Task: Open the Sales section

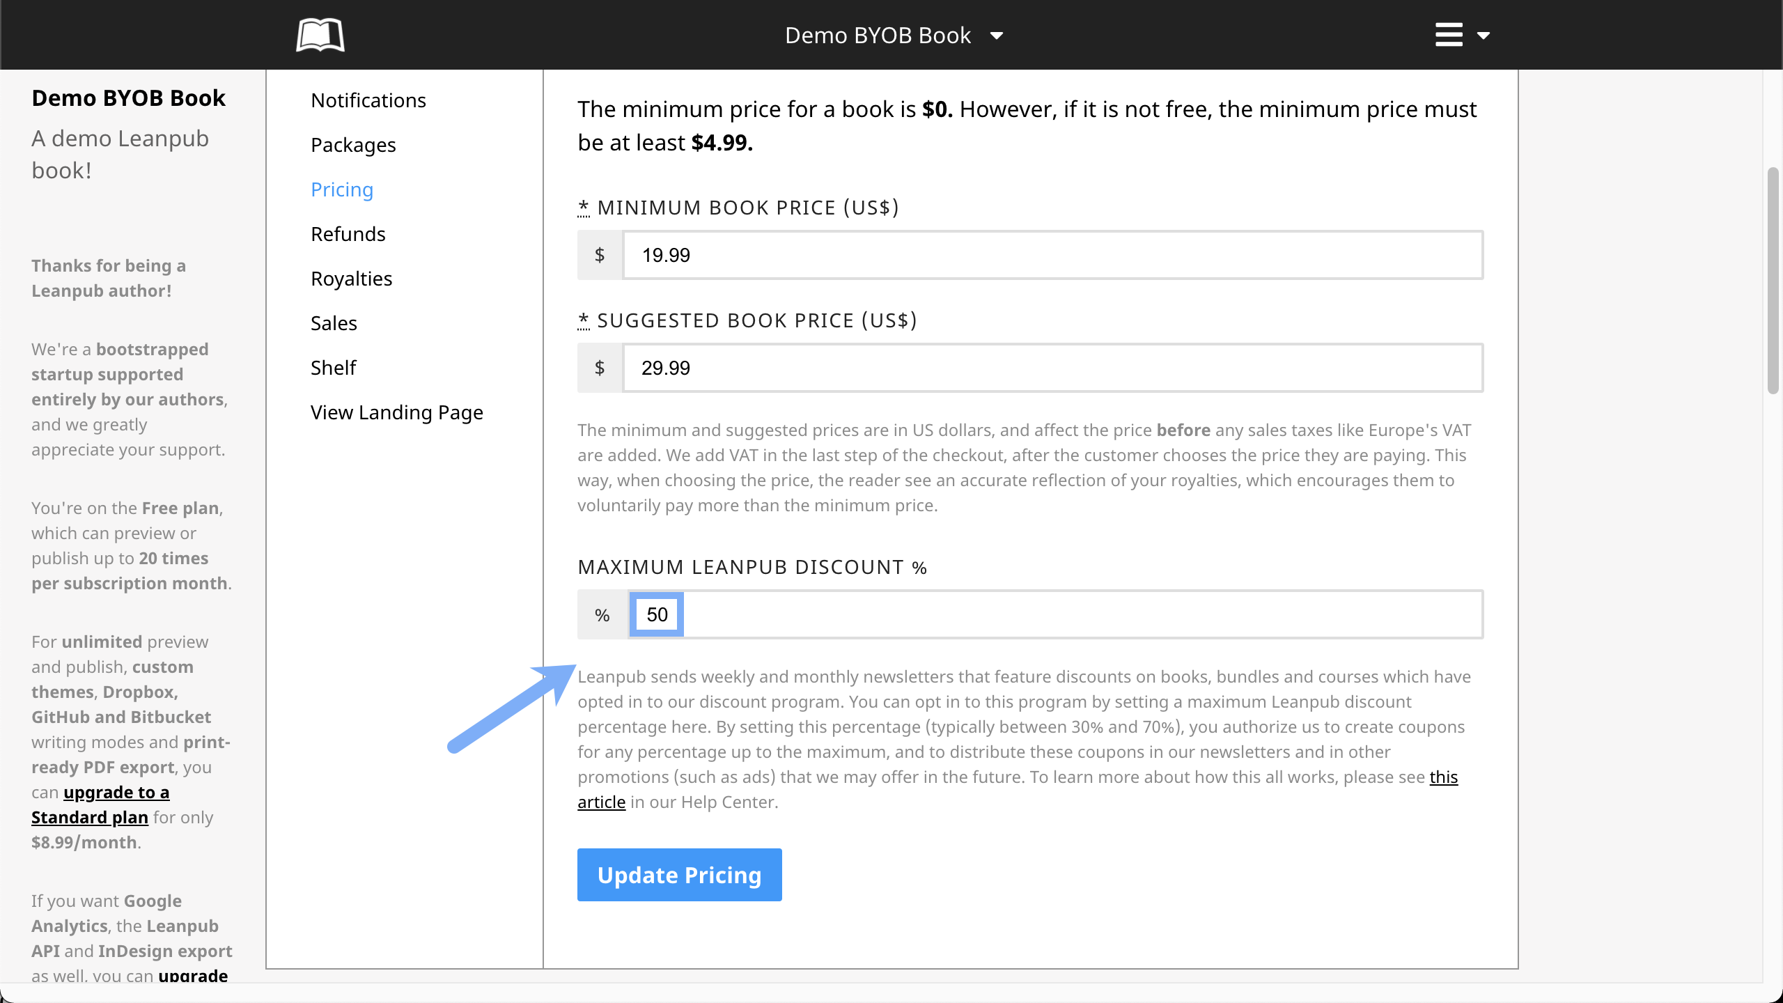Action: tap(334, 323)
